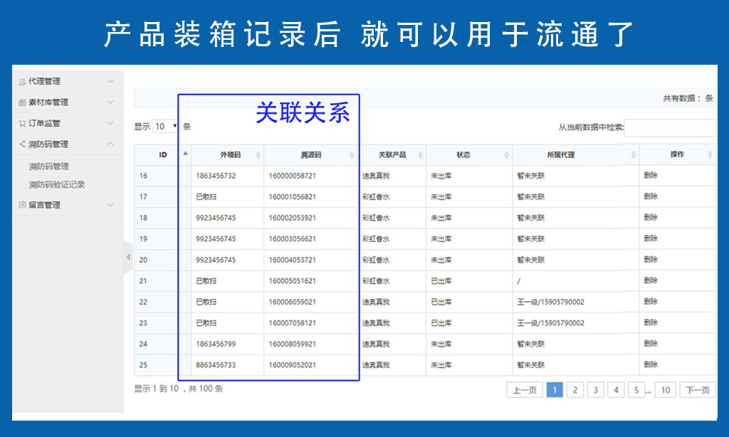Expand the 代理管理 menu chevron
729x437 pixels.
click(110, 82)
